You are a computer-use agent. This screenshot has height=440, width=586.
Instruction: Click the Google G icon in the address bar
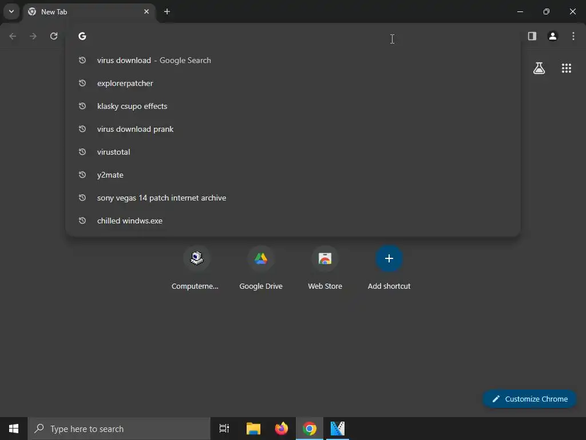click(82, 36)
